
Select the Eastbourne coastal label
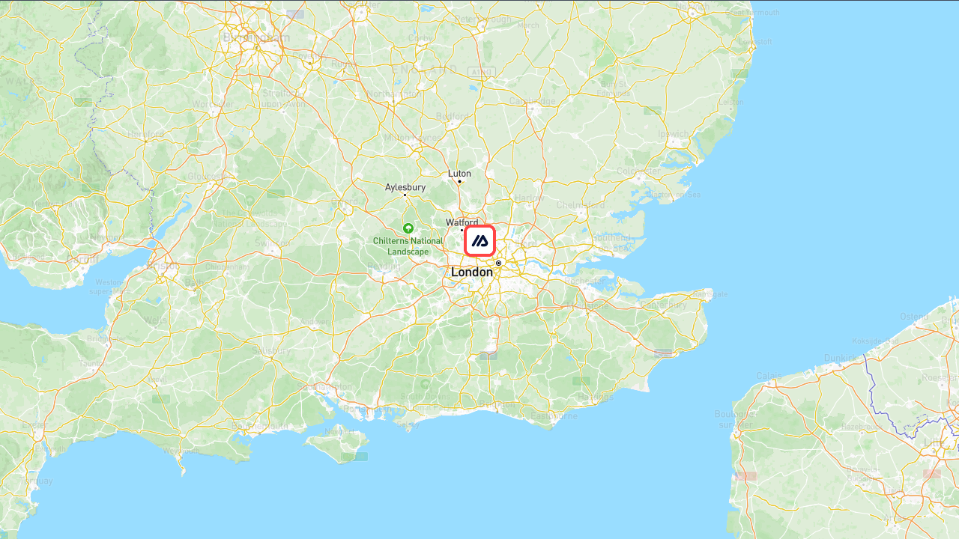554,415
